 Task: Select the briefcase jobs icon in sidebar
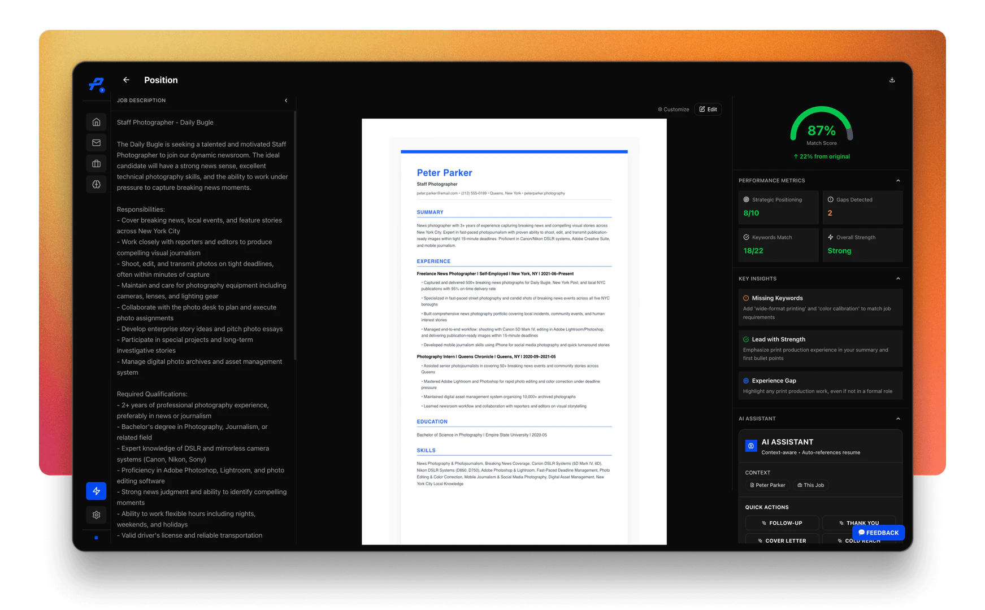click(x=96, y=163)
